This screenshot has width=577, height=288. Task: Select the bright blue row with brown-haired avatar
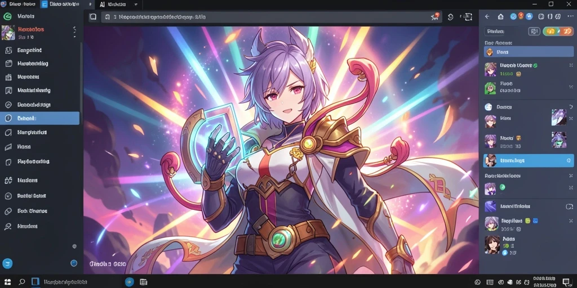[529, 160]
